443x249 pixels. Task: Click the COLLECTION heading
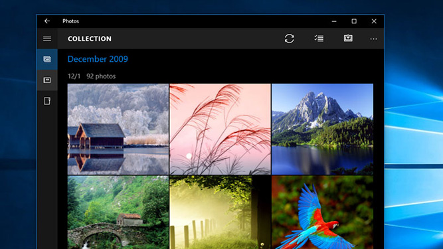click(x=90, y=39)
